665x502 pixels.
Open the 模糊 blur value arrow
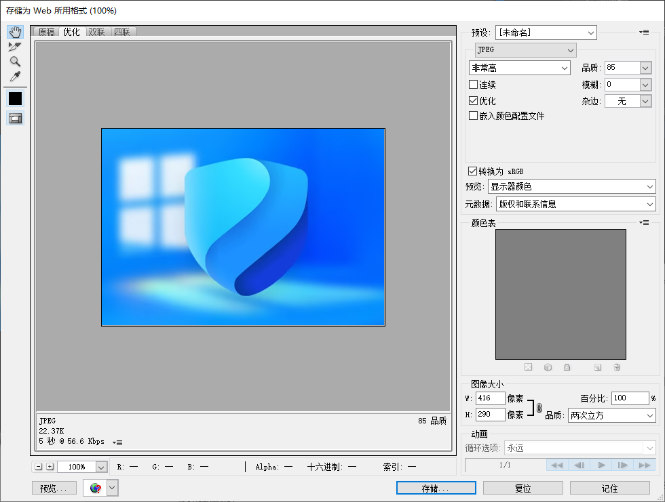(x=645, y=85)
